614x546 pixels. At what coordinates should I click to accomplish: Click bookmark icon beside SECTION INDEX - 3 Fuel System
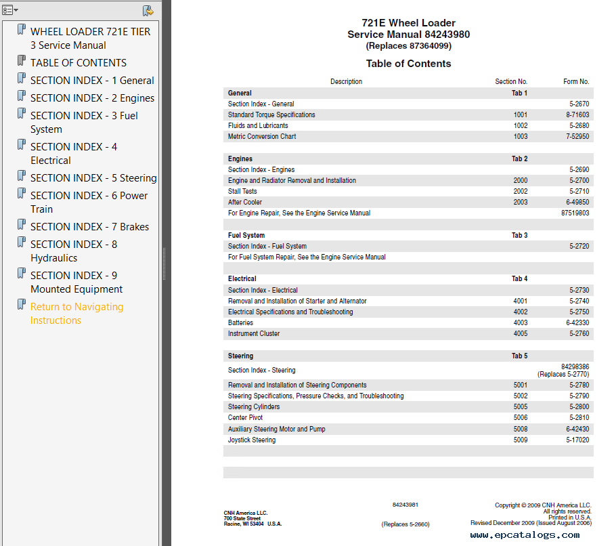click(x=22, y=114)
